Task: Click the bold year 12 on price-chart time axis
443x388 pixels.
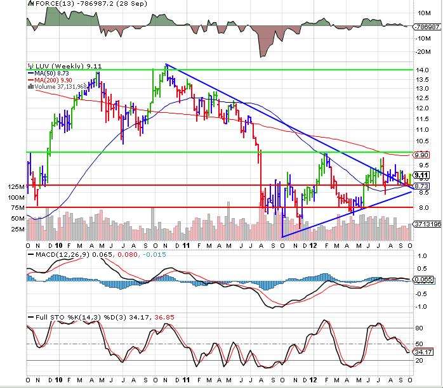Action: pos(313,245)
